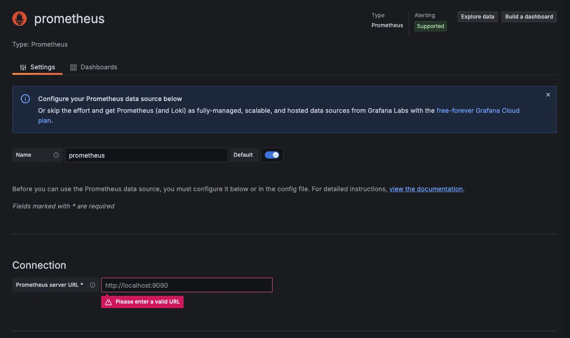Click 'Configure your Prometheus data source below' heading
This screenshot has width=570, height=338.
click(x=110, y=99)
